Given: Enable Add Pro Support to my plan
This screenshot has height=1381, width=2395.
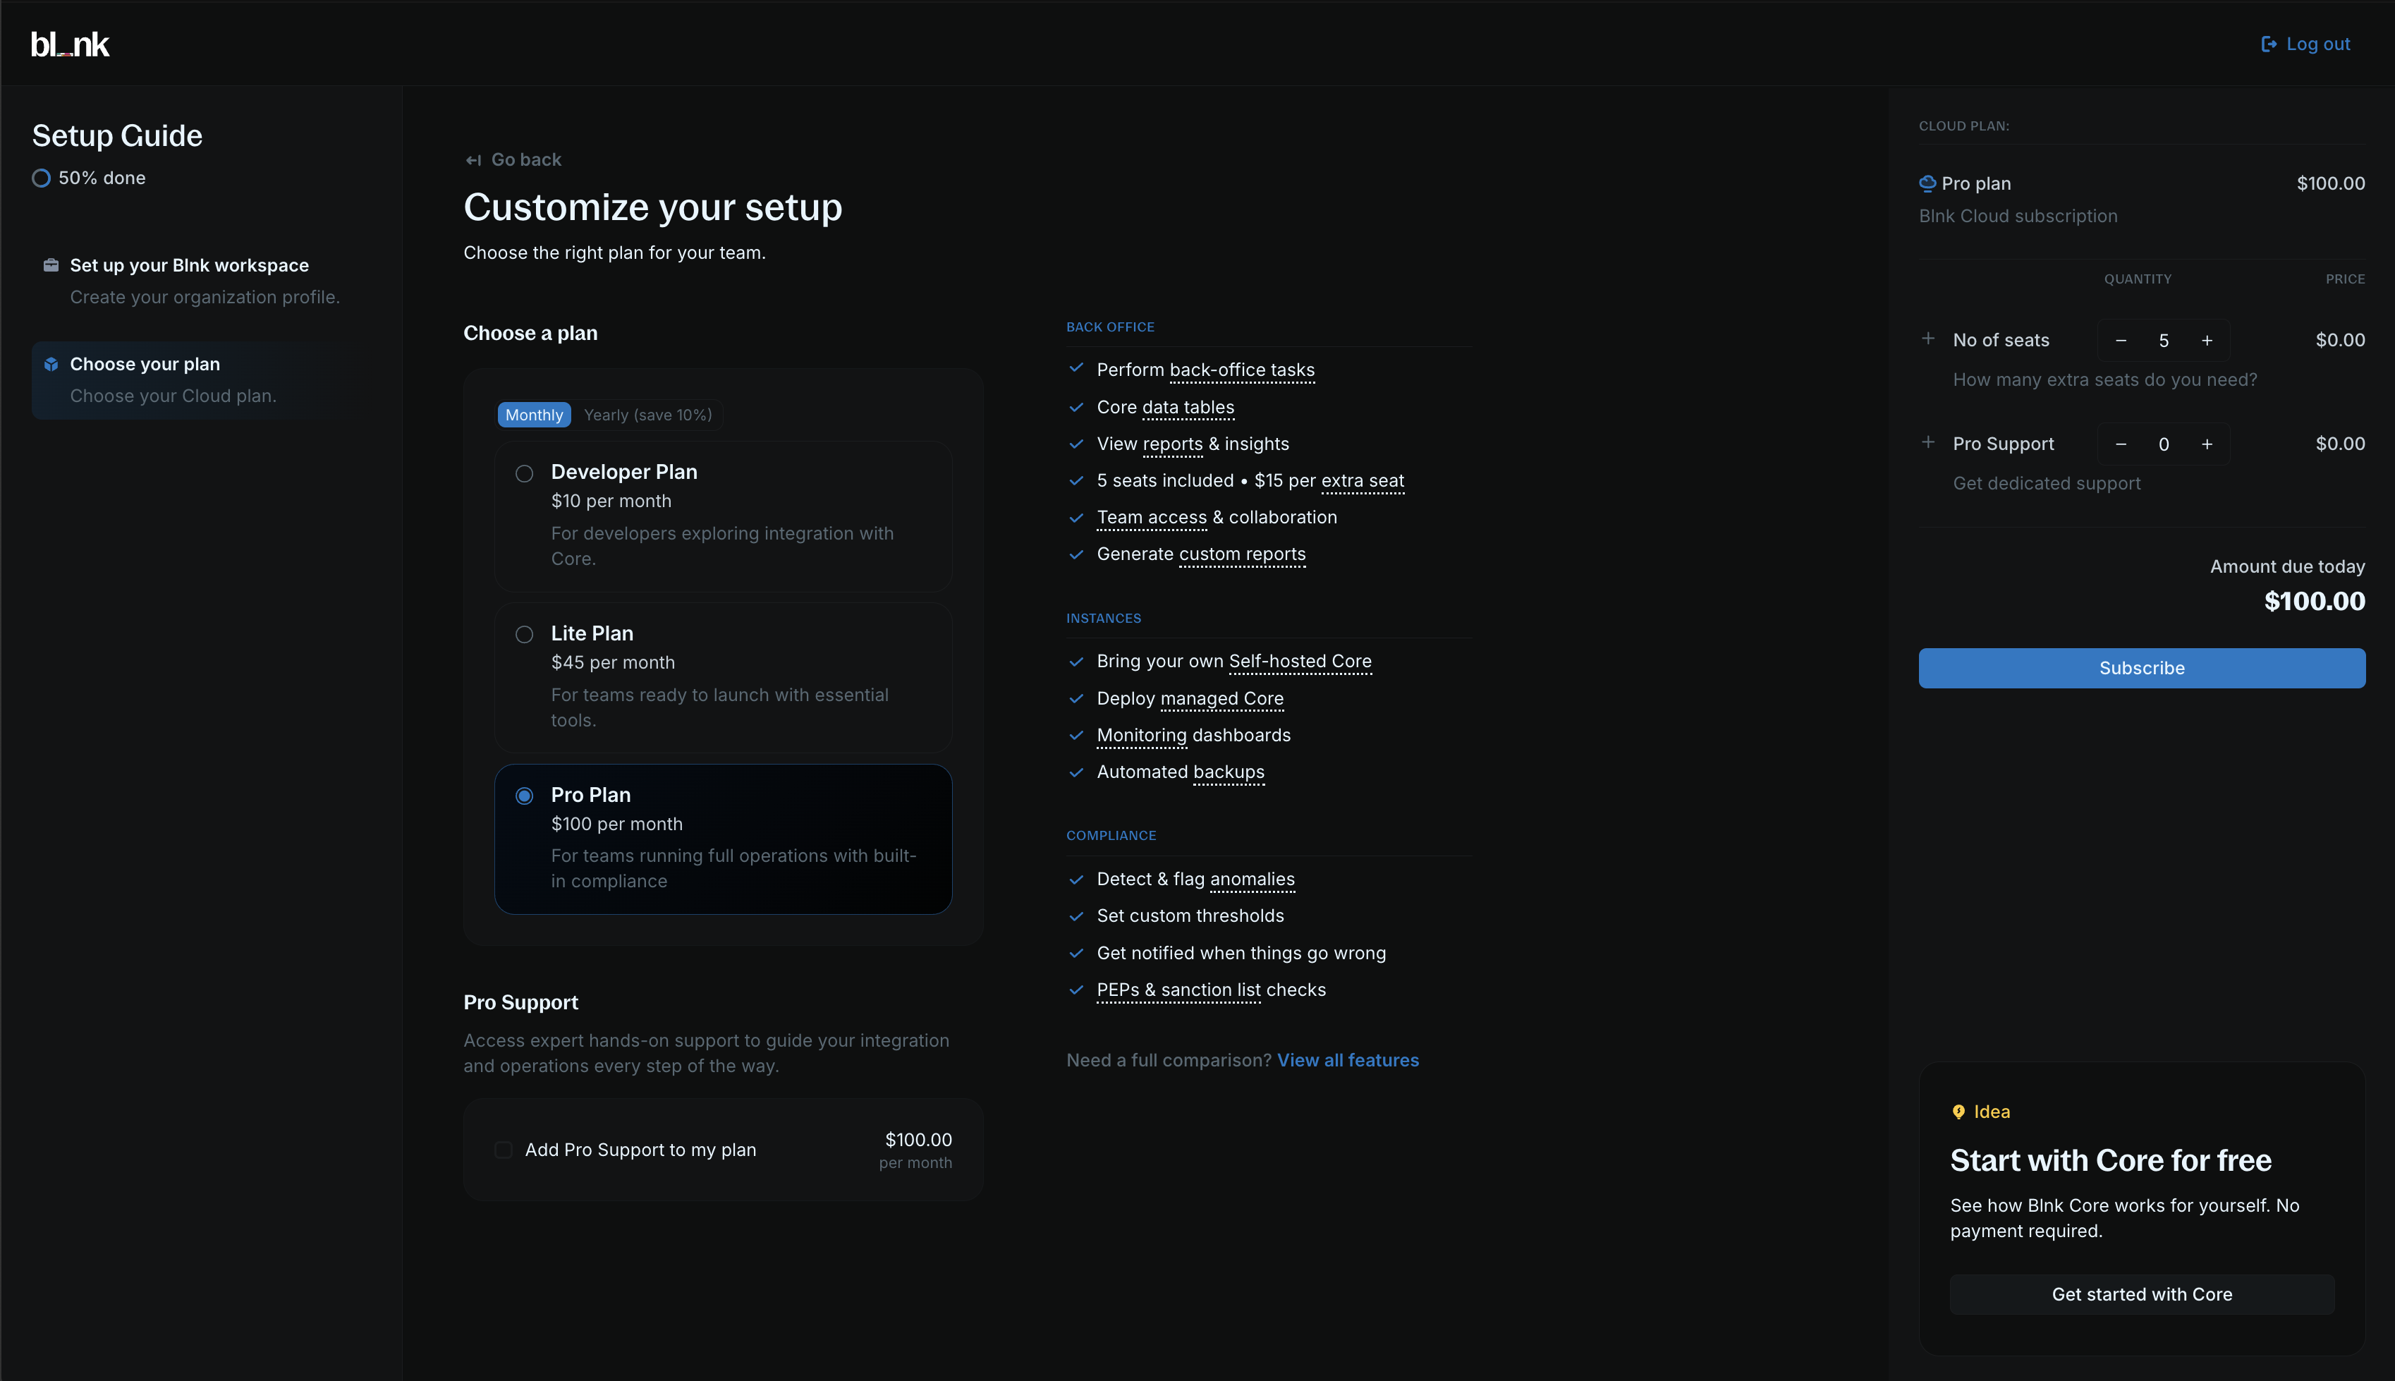Looking at the screenshot, I should (504, 1150).
